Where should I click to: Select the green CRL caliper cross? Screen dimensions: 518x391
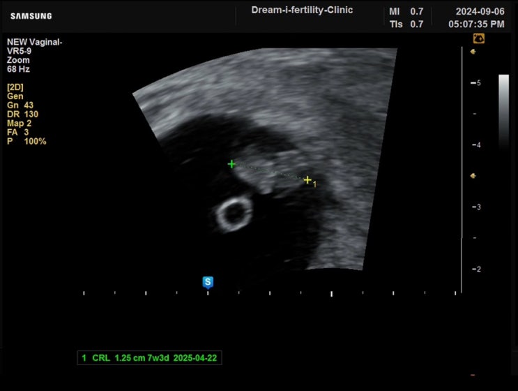pos(231,164)
